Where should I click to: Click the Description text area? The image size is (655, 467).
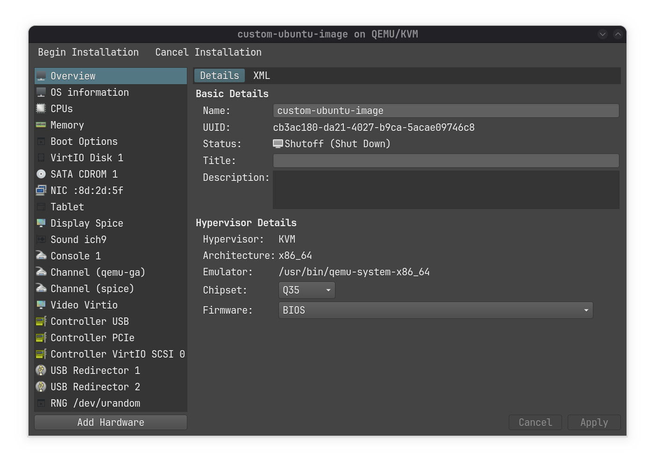[x=446, y=190]
